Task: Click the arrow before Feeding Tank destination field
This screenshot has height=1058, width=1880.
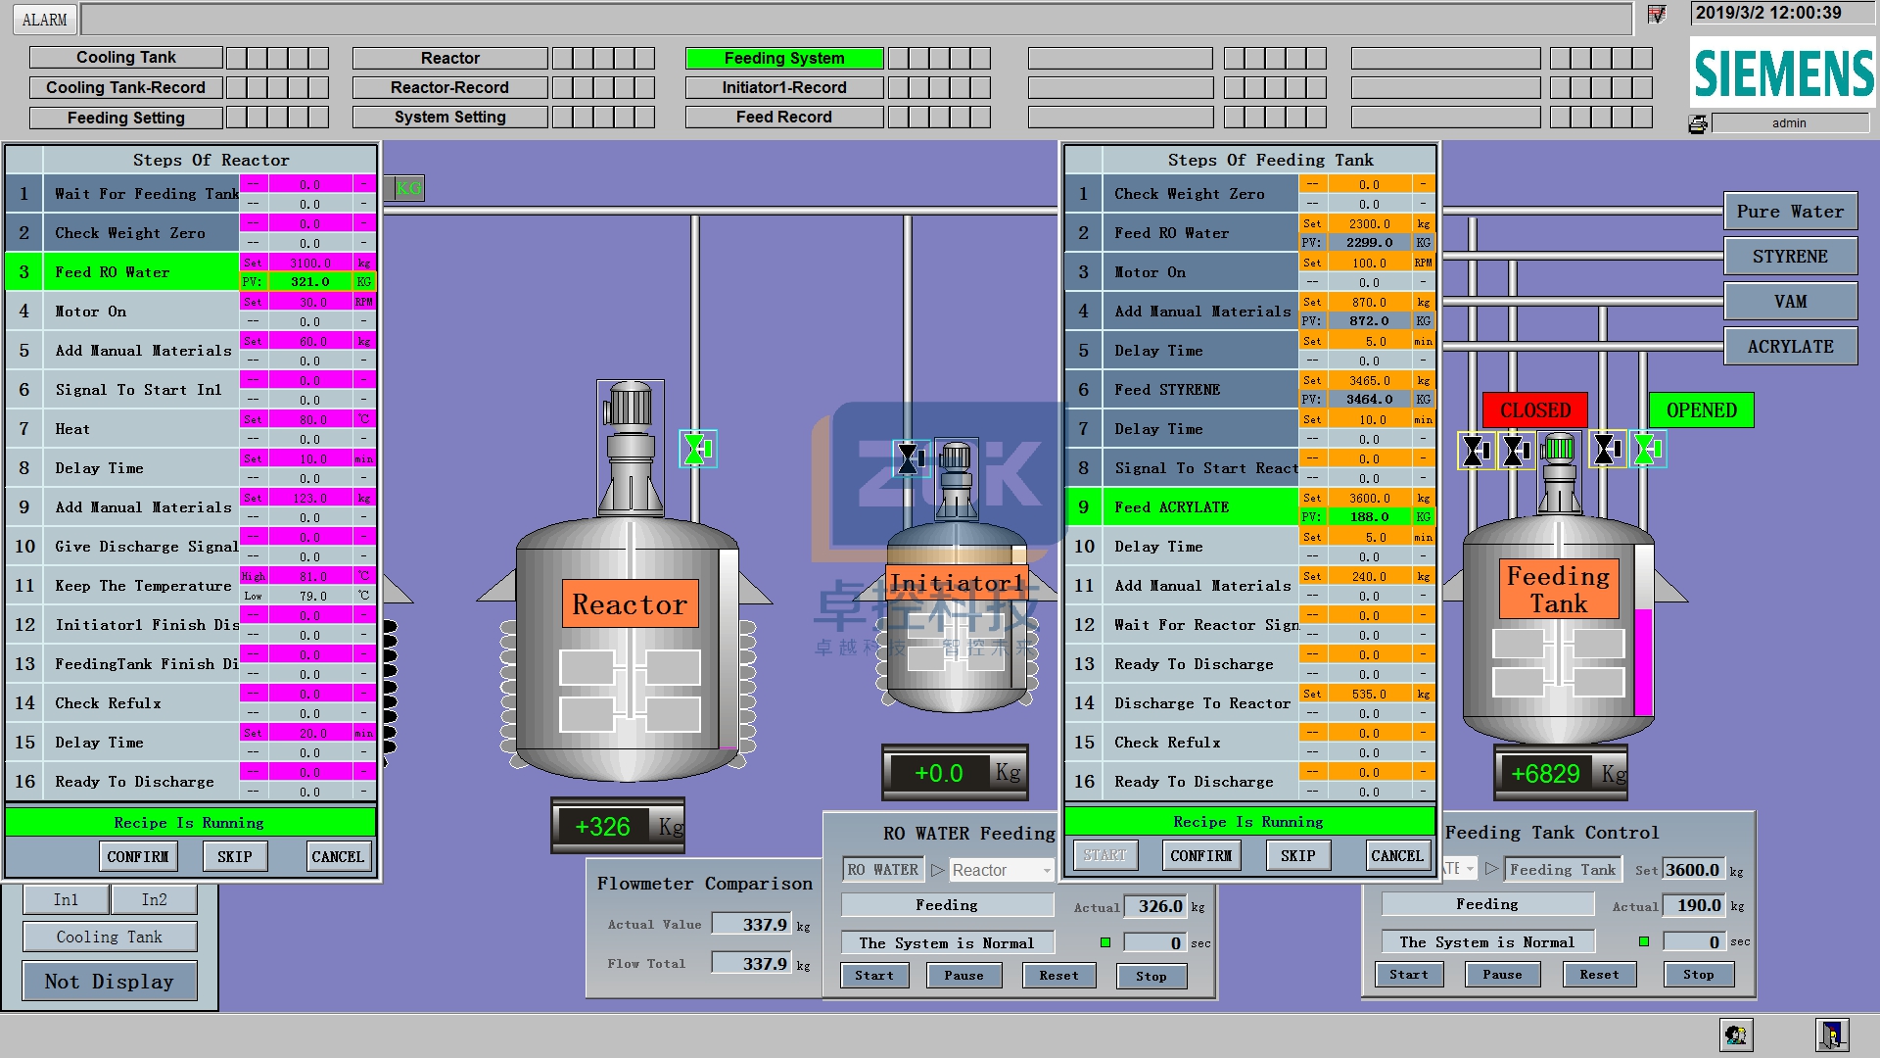Action: coord(1492,869)
